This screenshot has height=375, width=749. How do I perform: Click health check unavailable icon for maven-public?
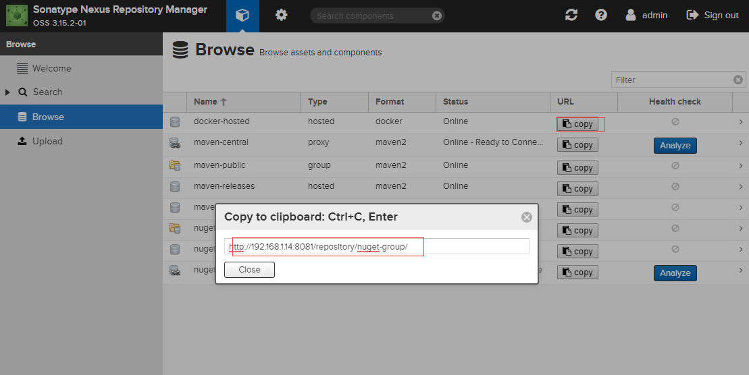tap(675, 165)
